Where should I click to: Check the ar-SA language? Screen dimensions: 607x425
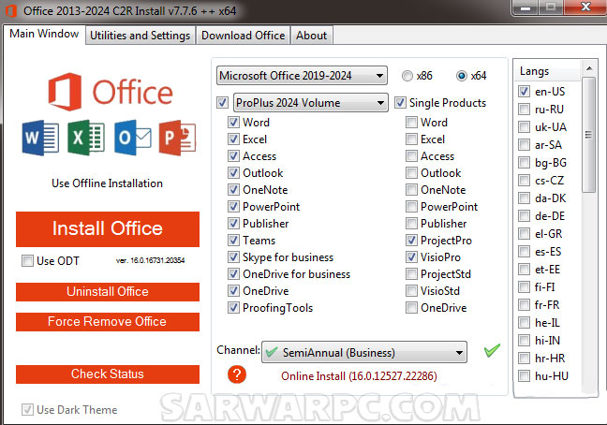pyautogui.click(x=525, y=145)
